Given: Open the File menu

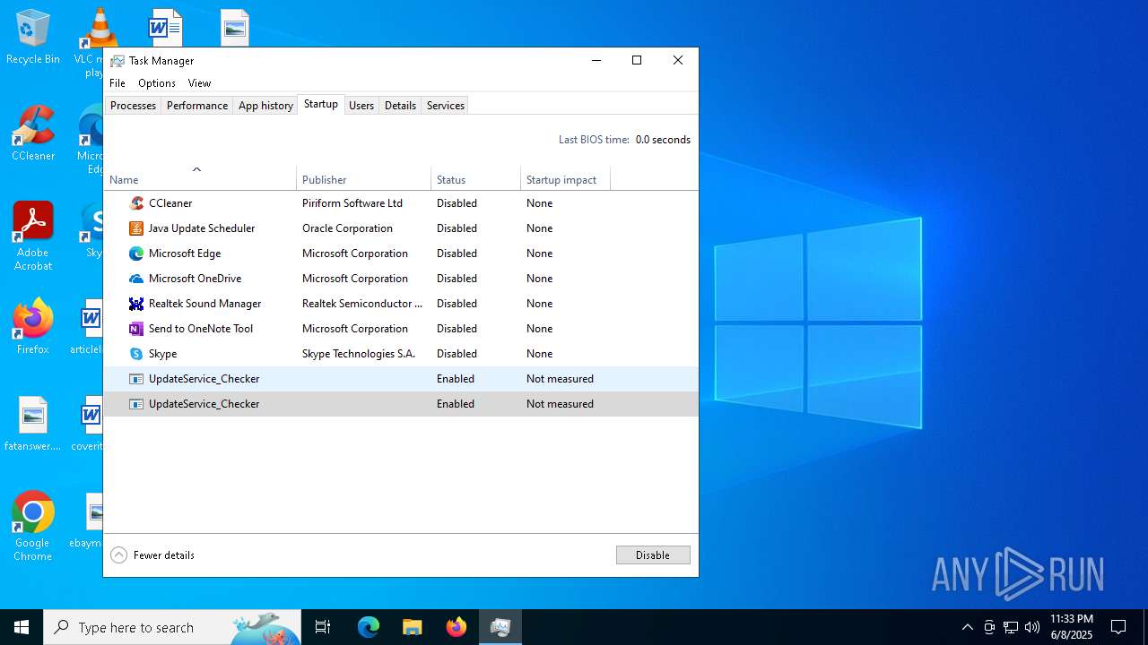Looking at the screenshot, I should [117, 83].
